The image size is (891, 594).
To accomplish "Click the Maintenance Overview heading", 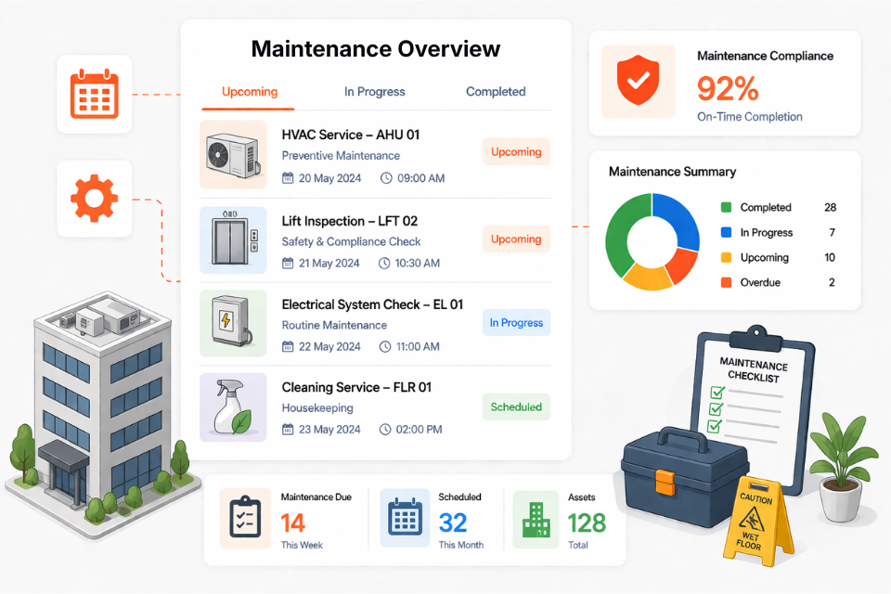I will point(376,49).
